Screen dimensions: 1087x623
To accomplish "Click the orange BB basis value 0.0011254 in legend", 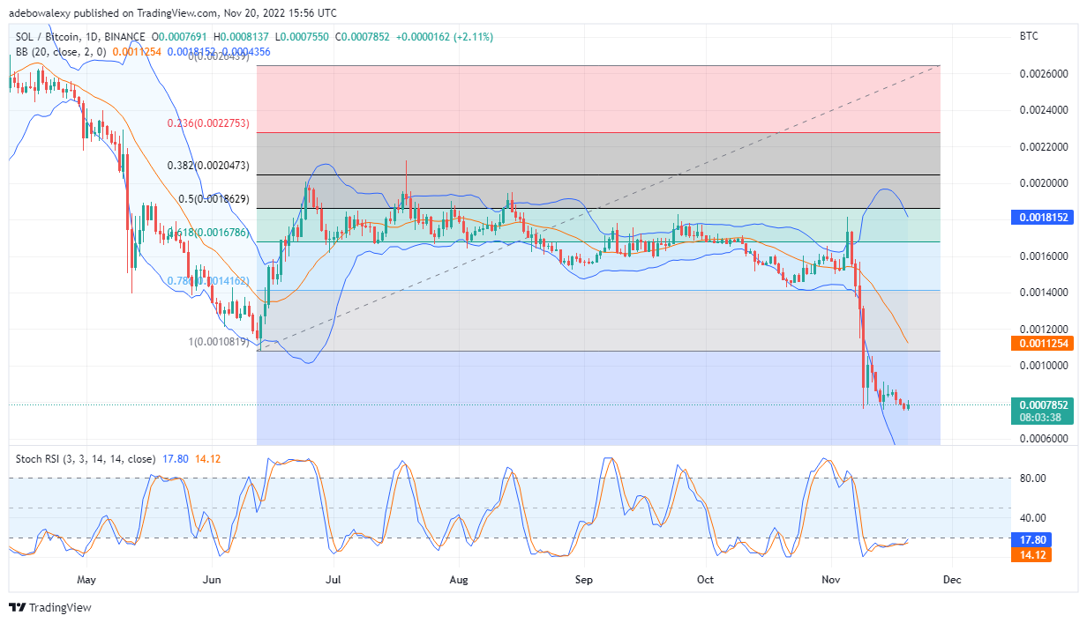I will 136,52.
